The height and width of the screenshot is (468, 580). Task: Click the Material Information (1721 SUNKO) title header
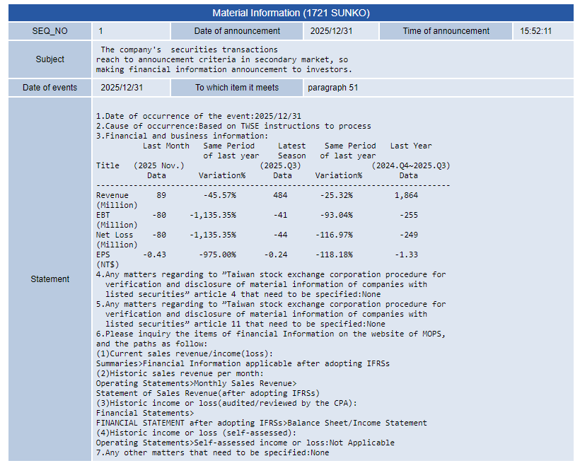click(x=291, y=13)
